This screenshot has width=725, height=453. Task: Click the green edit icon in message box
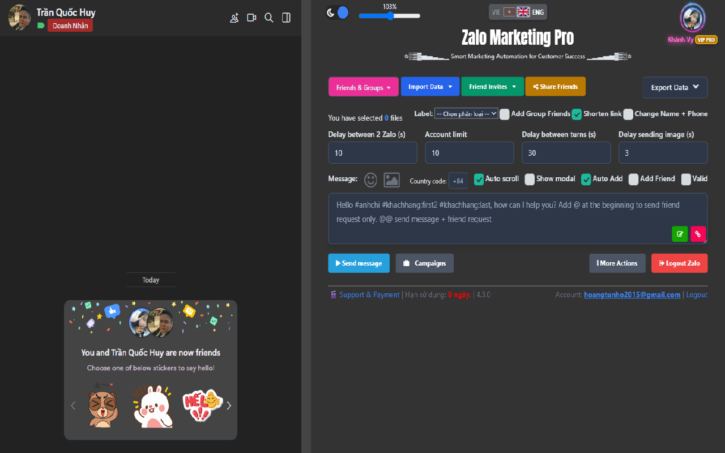pyautogui.click(x=680, y=234)
